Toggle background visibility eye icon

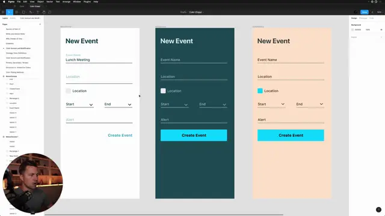coord(381,29)
